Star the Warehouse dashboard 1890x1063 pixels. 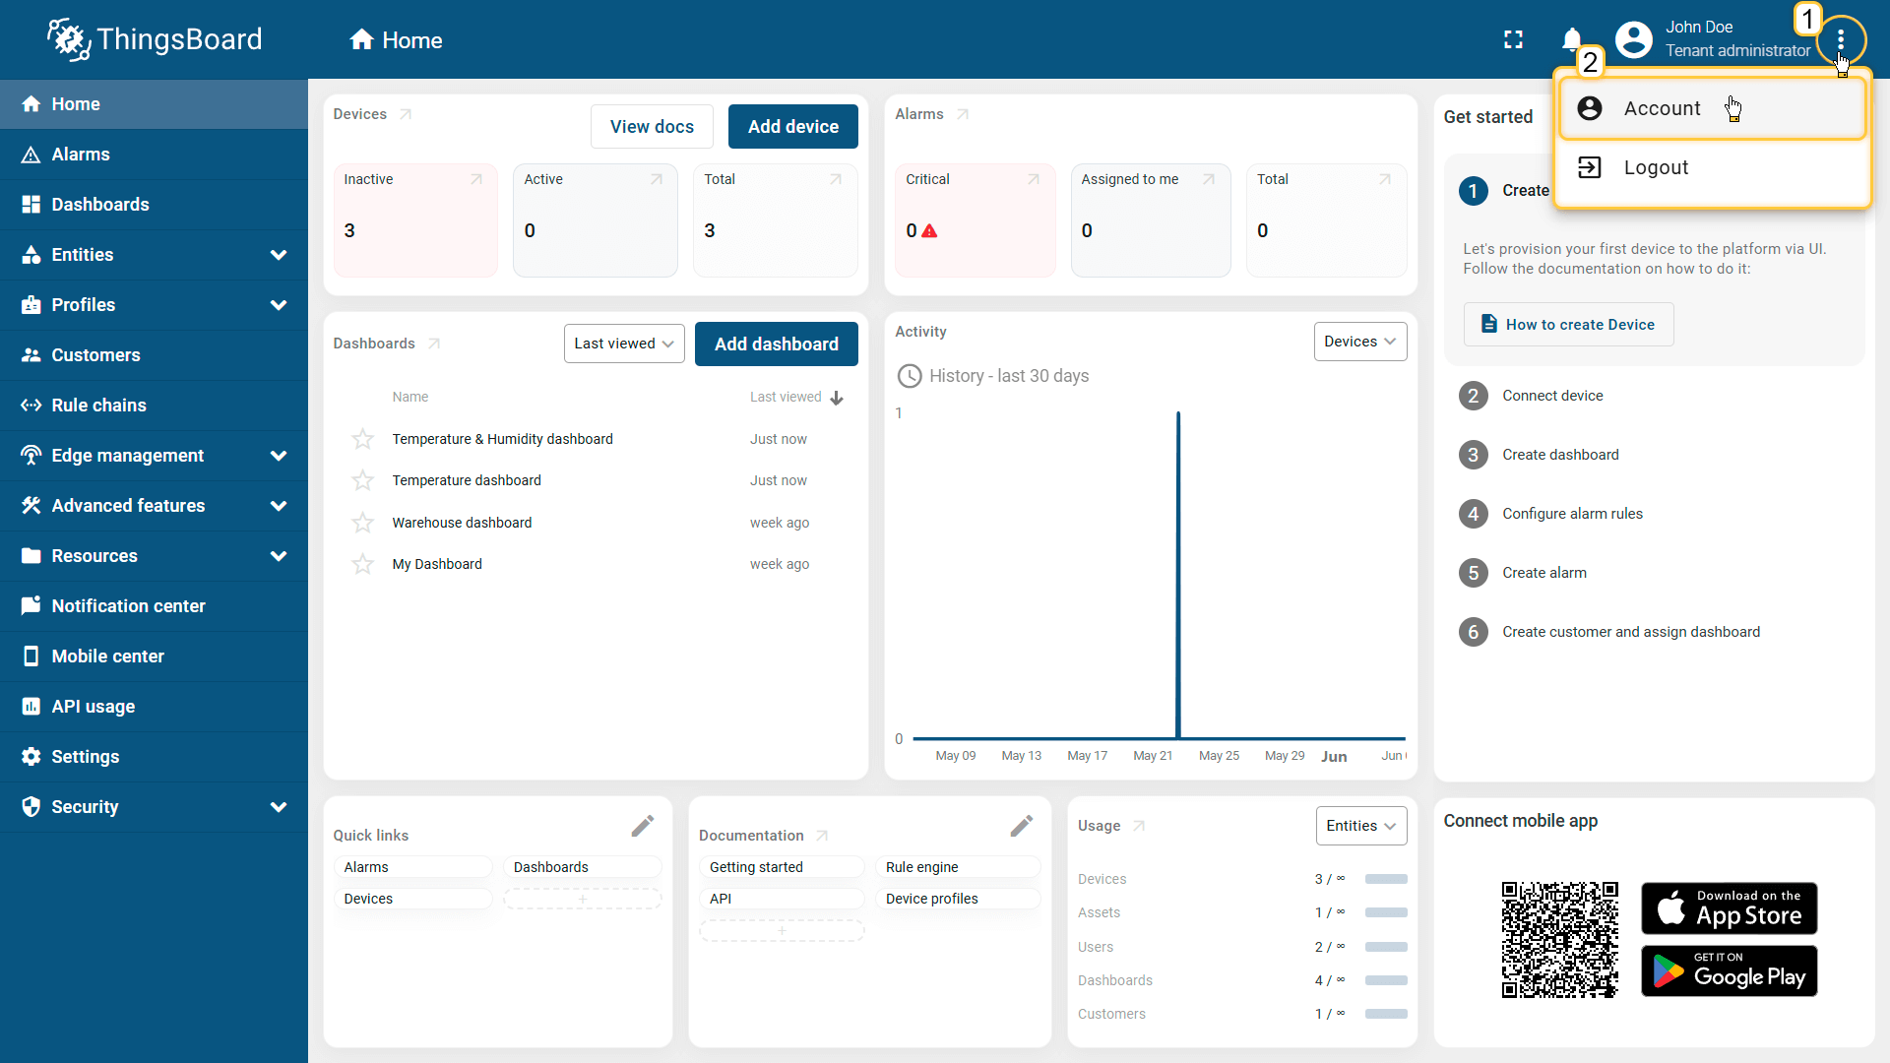pyautogui.click(x=362, y=523)
